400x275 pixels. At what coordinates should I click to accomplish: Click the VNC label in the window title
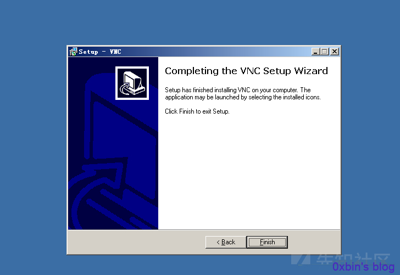click(x=115, y=52)
